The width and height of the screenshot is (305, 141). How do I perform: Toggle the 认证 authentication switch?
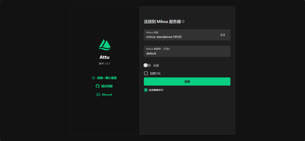pos(147,65)
